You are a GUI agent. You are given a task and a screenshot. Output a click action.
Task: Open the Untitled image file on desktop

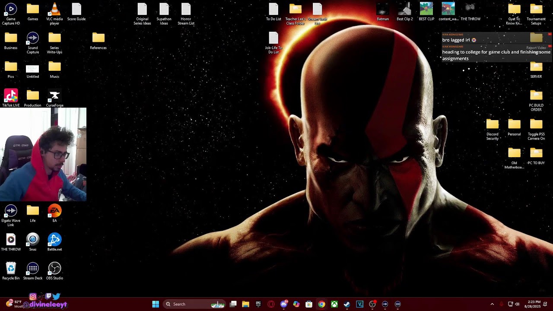tap(33, 71)
